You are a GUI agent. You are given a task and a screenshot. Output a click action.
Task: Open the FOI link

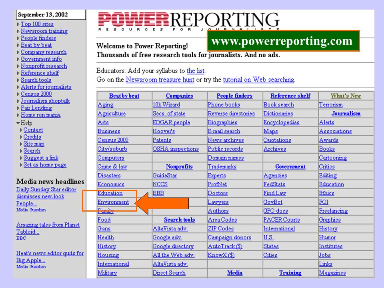tap(324, 202)
